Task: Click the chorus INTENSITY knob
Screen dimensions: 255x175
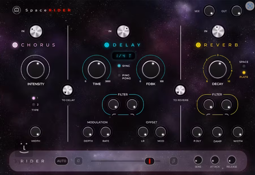Action: tap(35, 69)
